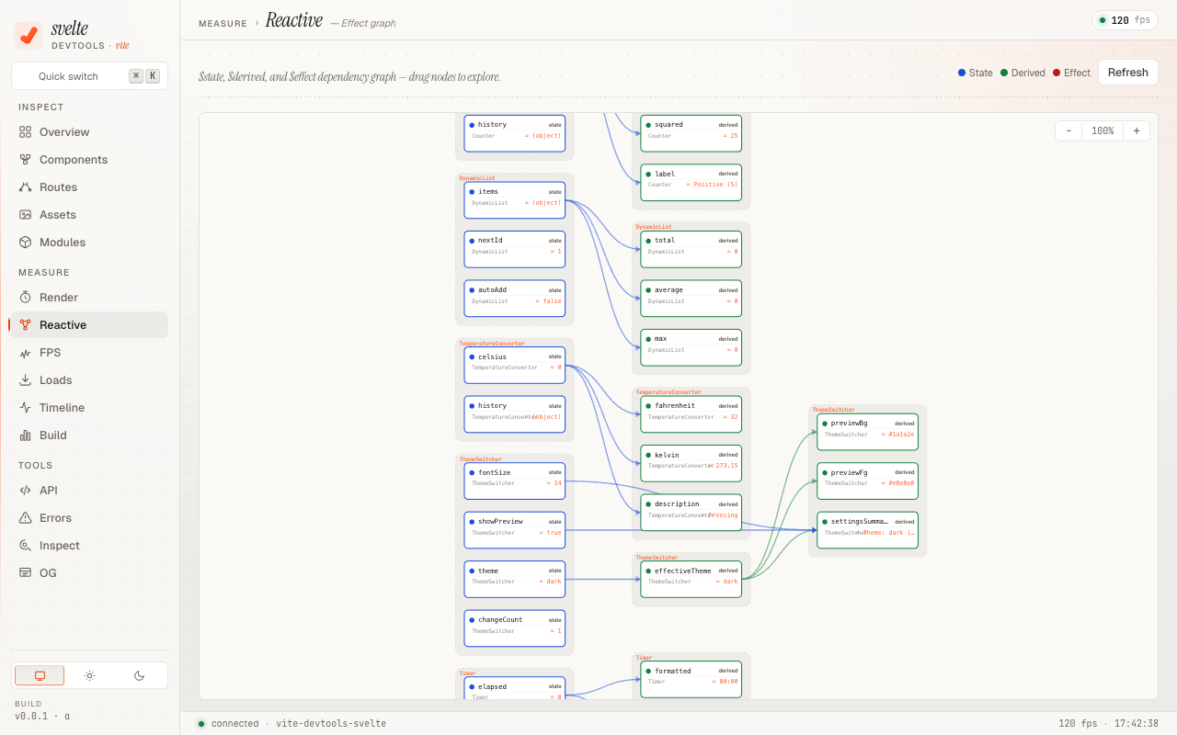
Task: Click the vite-devtools-svelte status text
Action: 331,724
